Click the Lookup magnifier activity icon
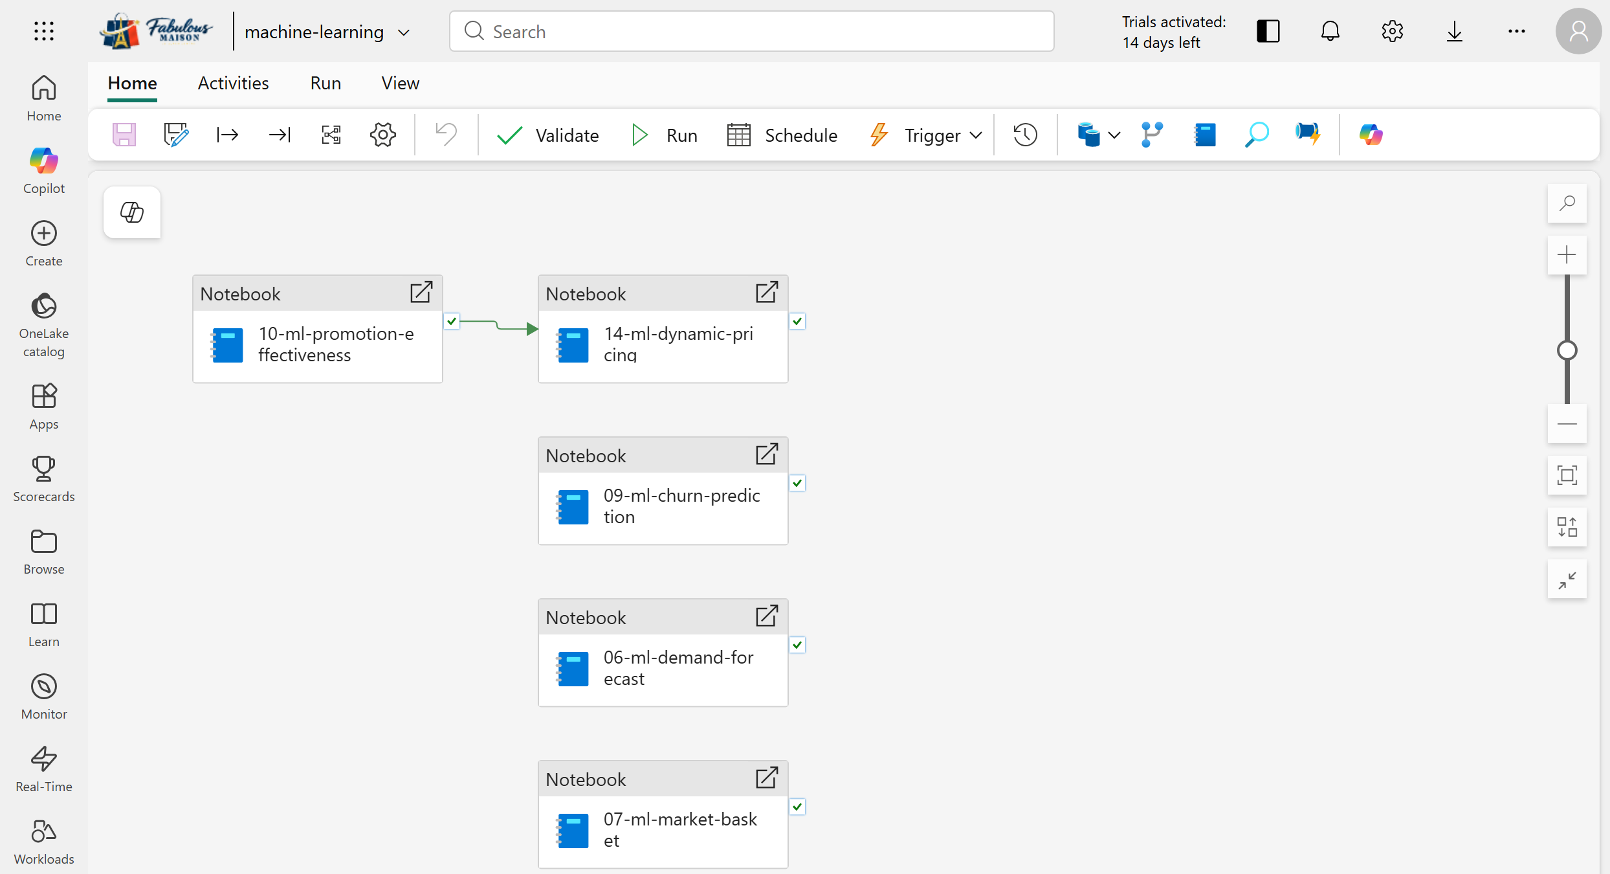Viewport: 1610px width, 874px height. click(1256, 135)
